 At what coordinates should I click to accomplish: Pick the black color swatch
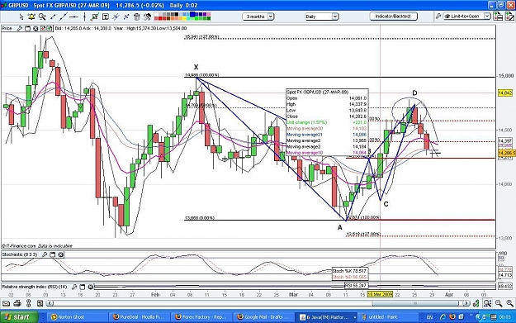pyautogui.click(x=176, y=15)
